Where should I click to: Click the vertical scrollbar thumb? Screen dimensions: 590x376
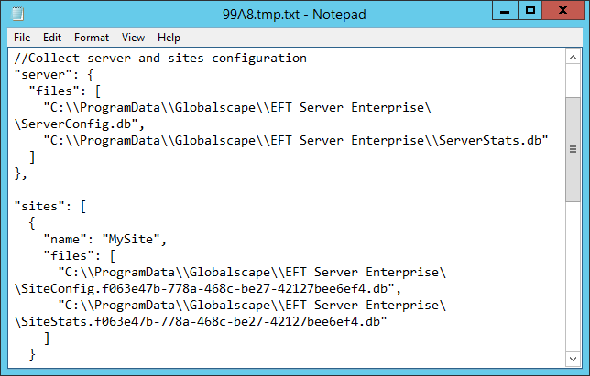click(x=574, y=150)
